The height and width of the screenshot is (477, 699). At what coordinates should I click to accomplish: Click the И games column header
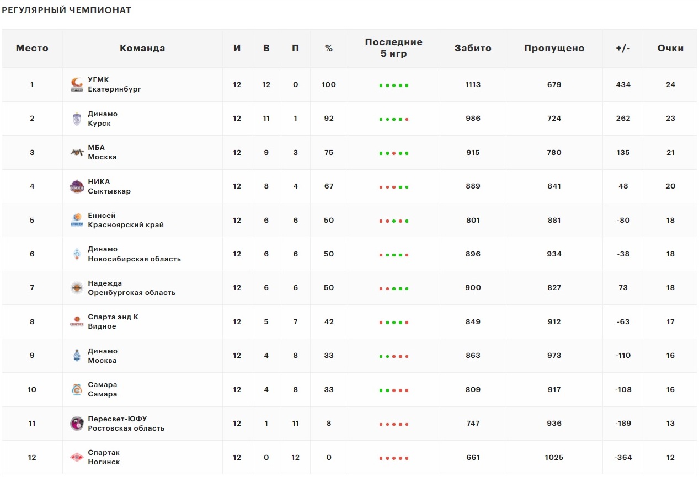[x=237, y=48]
